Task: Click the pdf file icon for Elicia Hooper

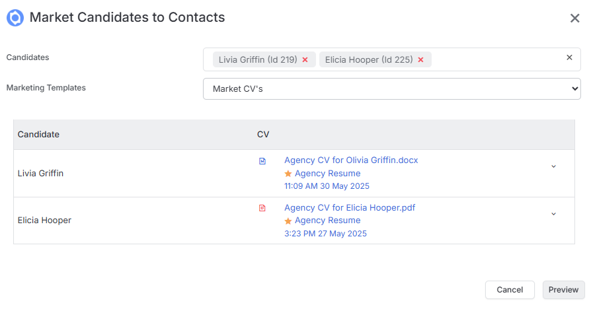Action: pos(262,208)
